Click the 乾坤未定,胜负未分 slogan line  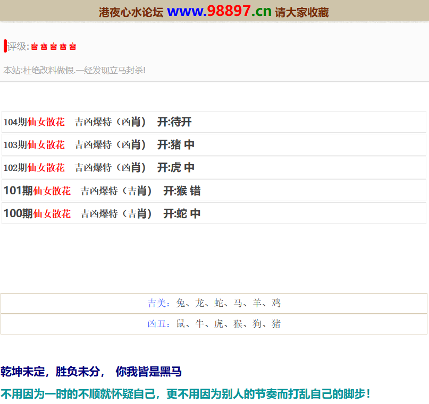91,372
